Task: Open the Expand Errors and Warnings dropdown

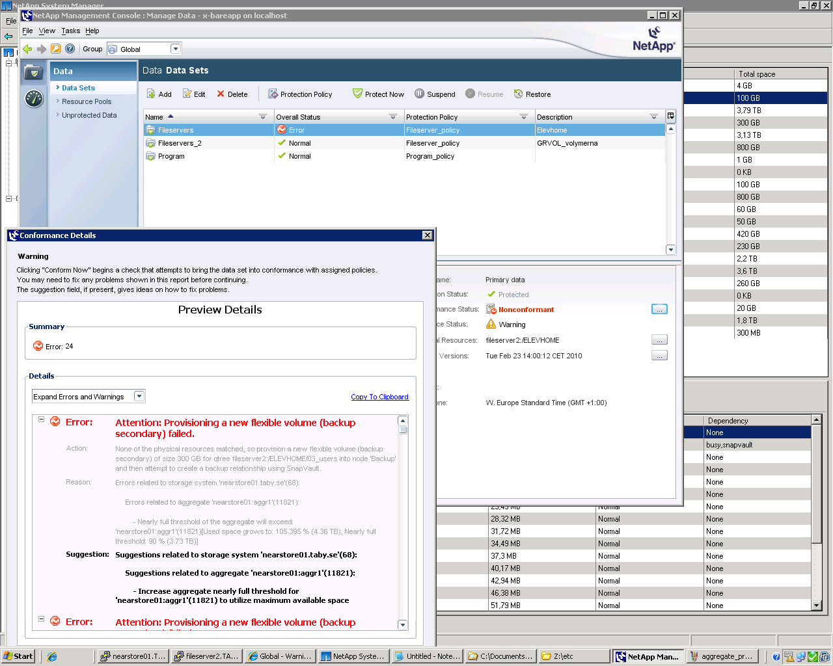Action: pos(139,396)
